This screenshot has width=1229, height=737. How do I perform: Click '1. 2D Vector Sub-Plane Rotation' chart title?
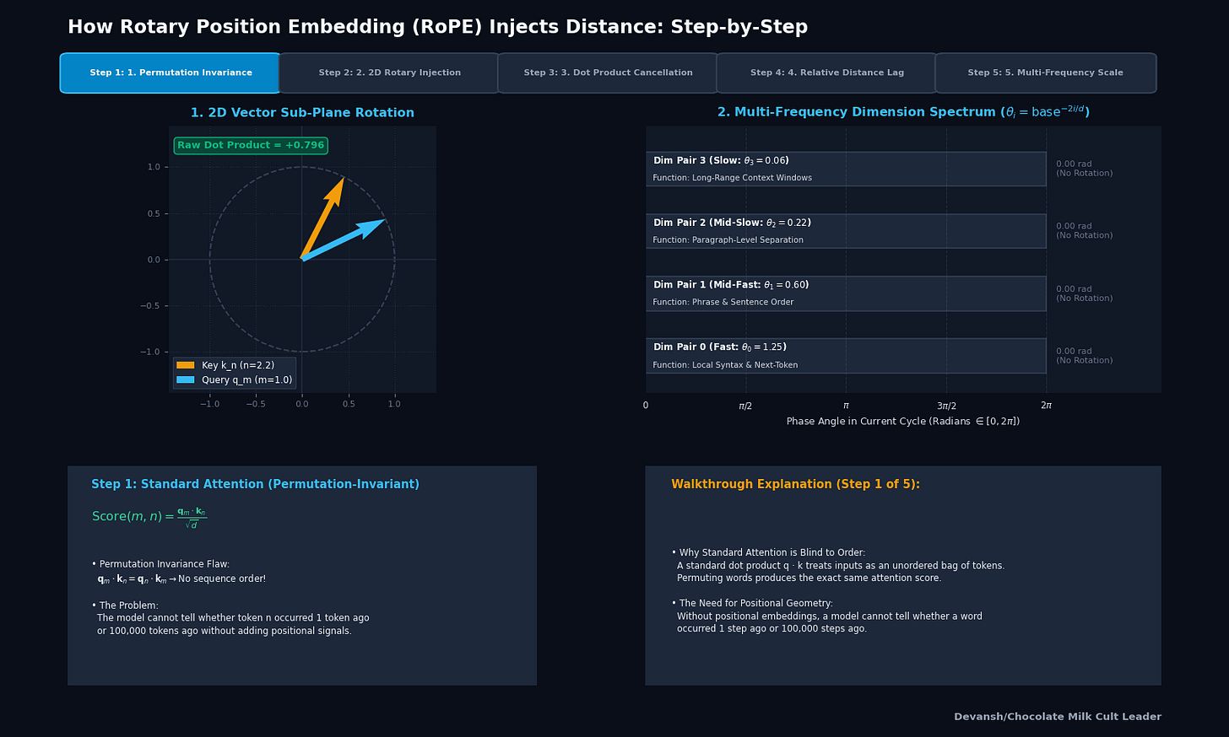pyautogui.click(x=302, y=113)
